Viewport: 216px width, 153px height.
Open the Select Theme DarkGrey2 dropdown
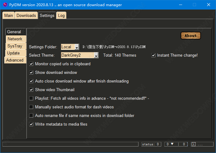80,55
